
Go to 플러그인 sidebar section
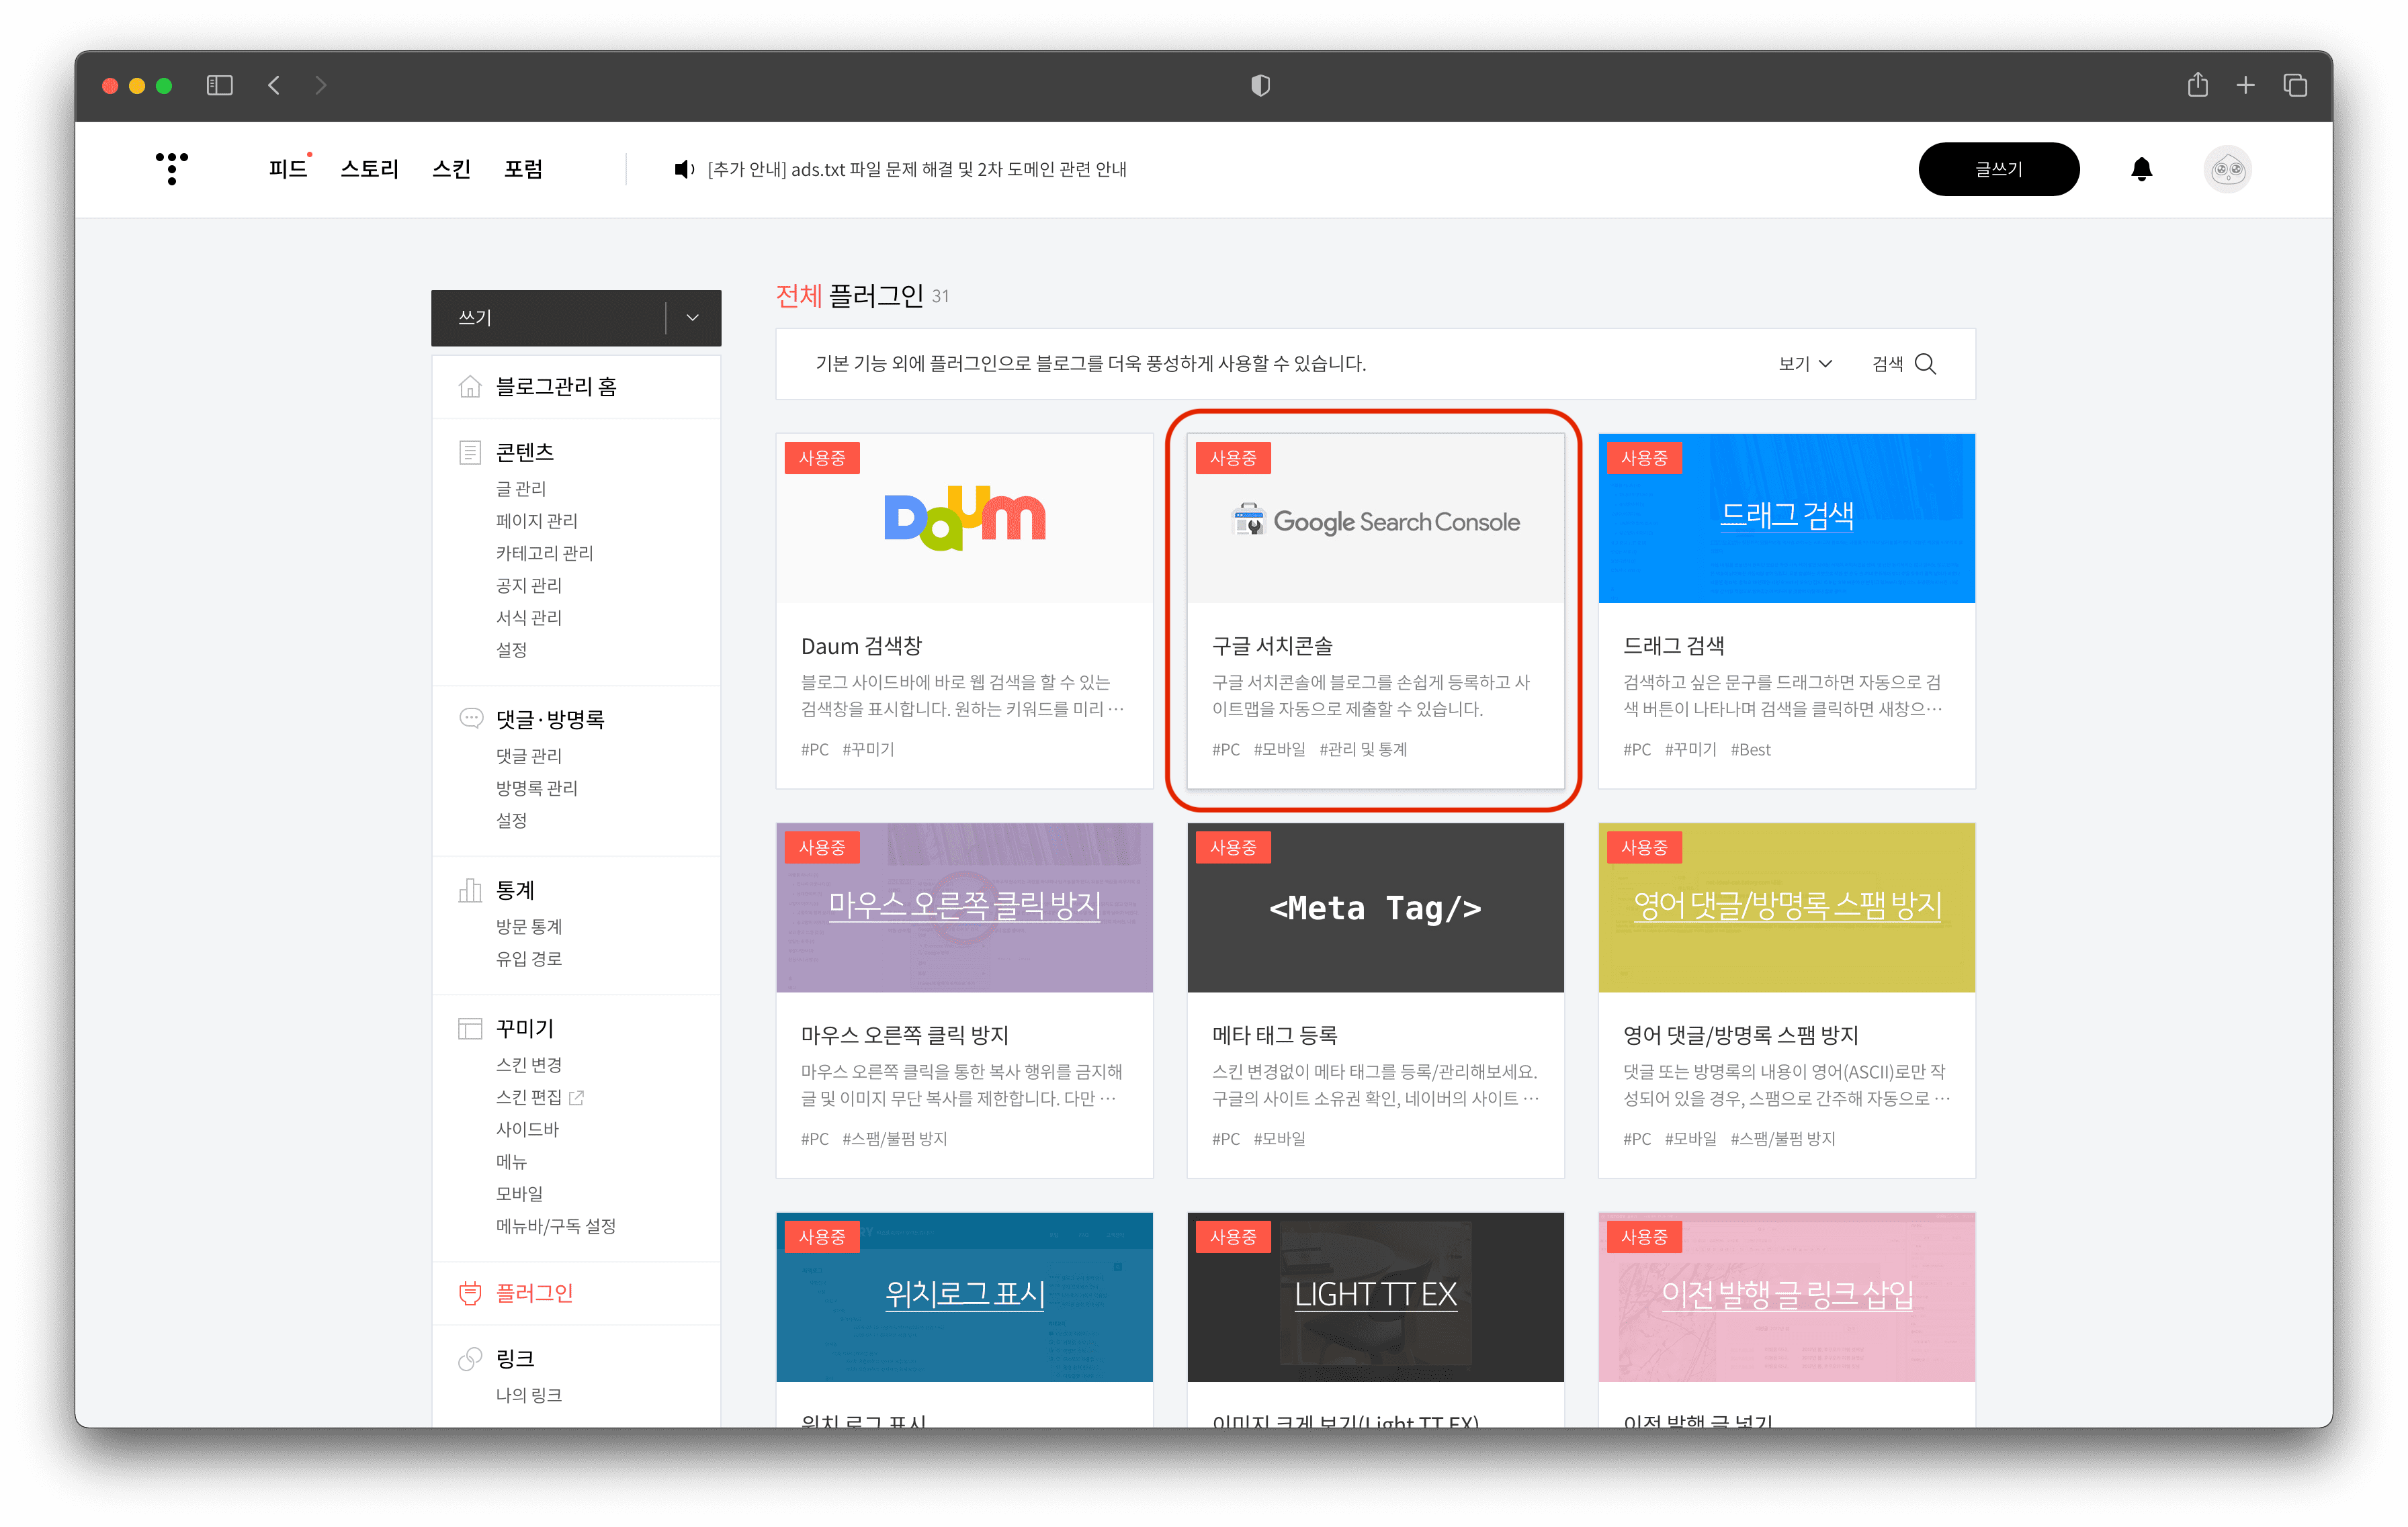[534, 1293]
